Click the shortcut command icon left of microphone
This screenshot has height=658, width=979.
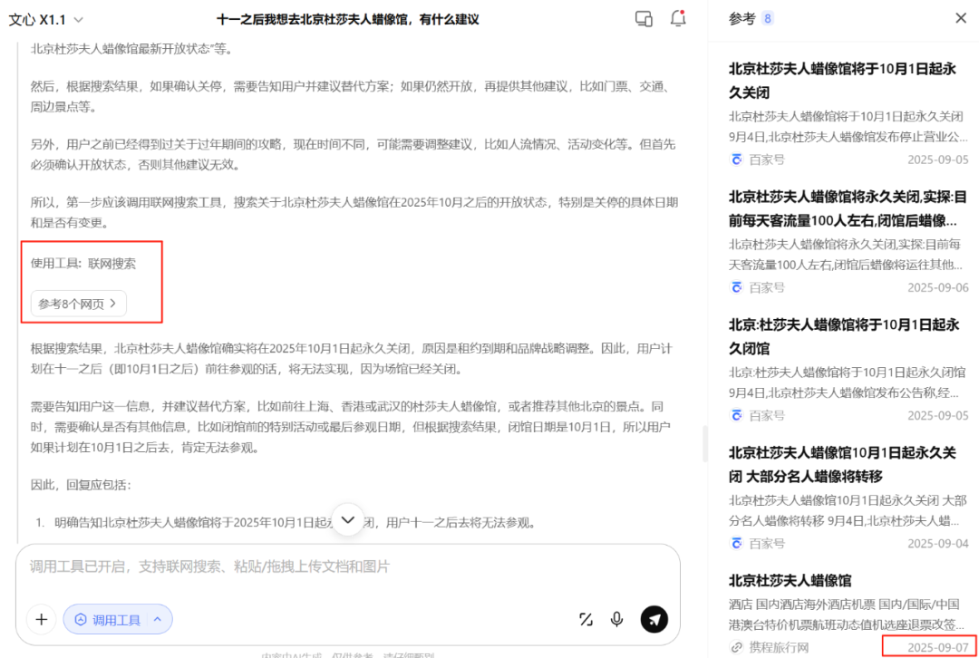(x=585, y=619)
